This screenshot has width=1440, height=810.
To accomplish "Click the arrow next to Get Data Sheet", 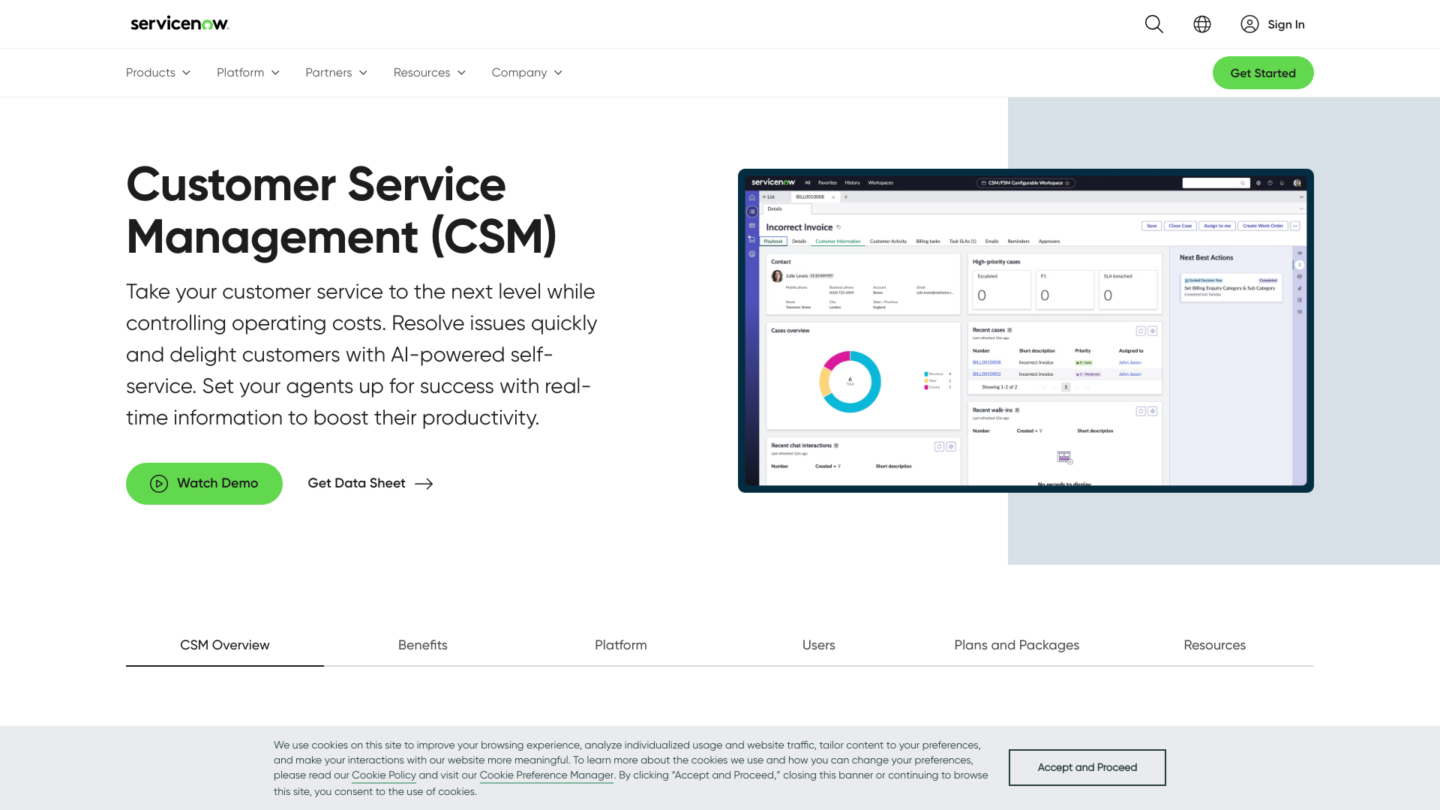I will pos(424,484).
